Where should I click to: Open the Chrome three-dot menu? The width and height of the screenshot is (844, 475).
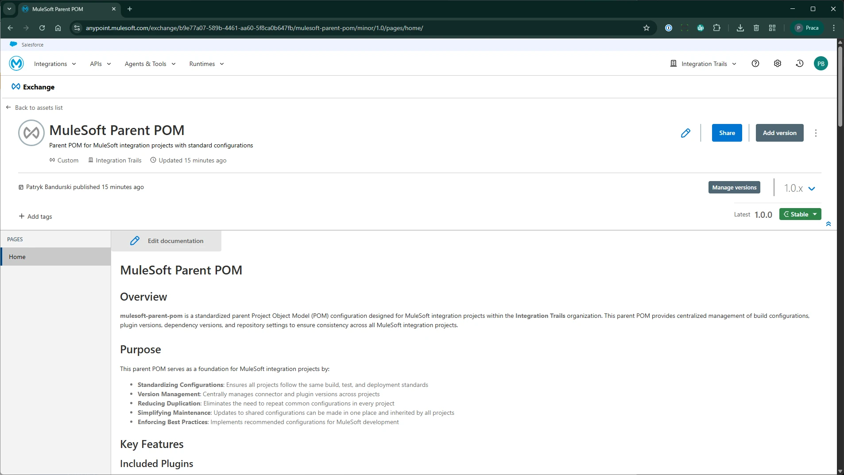pos(834,28)
